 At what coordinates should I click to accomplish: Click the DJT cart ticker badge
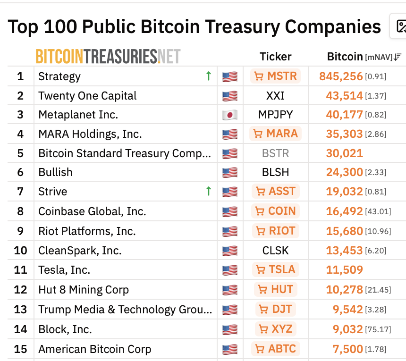pyautogui.click(x=276, y=309)
